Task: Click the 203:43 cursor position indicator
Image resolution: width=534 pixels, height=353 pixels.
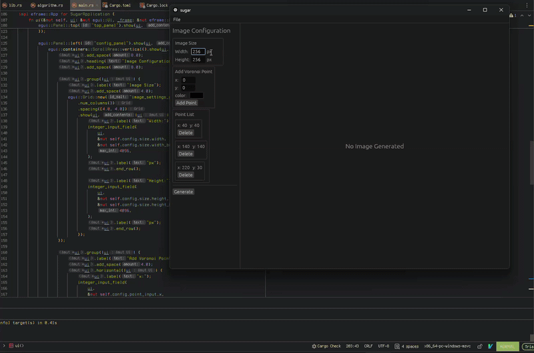Action: tap(352, 346)
